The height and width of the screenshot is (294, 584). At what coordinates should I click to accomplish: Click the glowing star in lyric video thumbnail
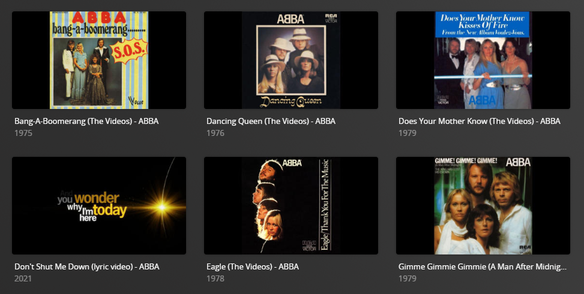click(161, 207)
